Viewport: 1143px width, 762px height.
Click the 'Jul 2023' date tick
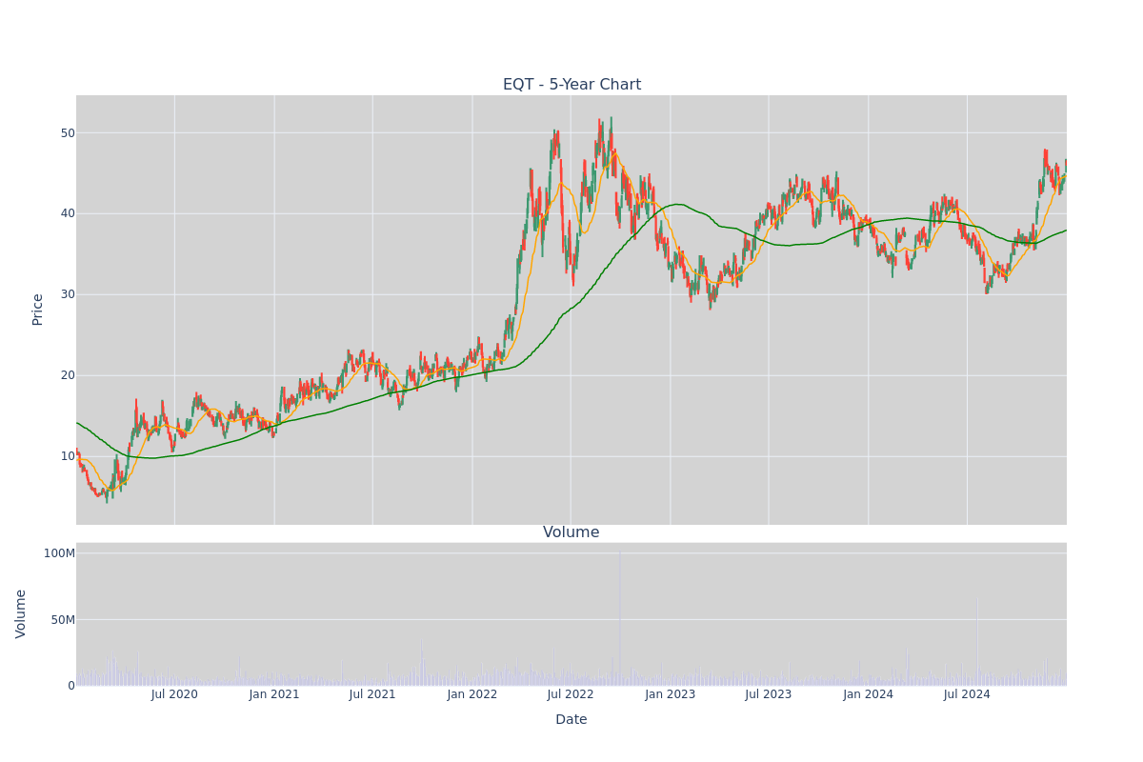point(769,694)
